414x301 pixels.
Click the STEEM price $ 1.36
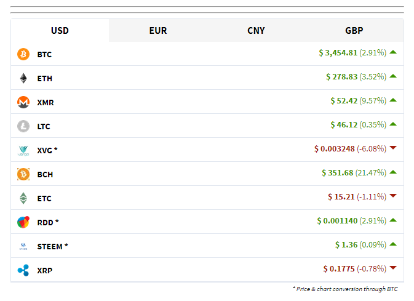346,245
